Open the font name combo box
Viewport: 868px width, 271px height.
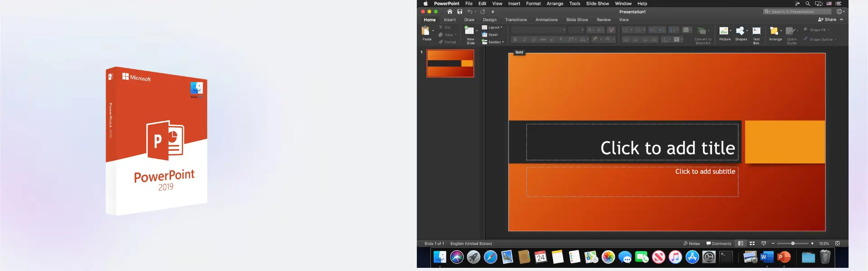[538, 30]
